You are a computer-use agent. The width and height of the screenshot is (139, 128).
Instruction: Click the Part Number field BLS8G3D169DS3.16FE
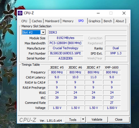66,53
